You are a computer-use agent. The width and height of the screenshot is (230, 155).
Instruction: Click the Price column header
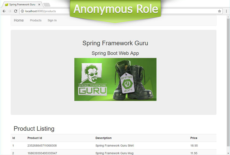tap(194, 138)
